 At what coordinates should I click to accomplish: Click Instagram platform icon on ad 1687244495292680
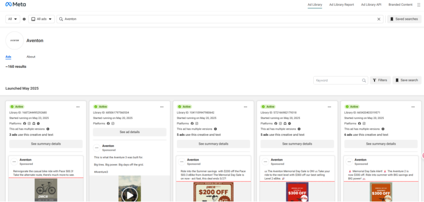(29, 123)
